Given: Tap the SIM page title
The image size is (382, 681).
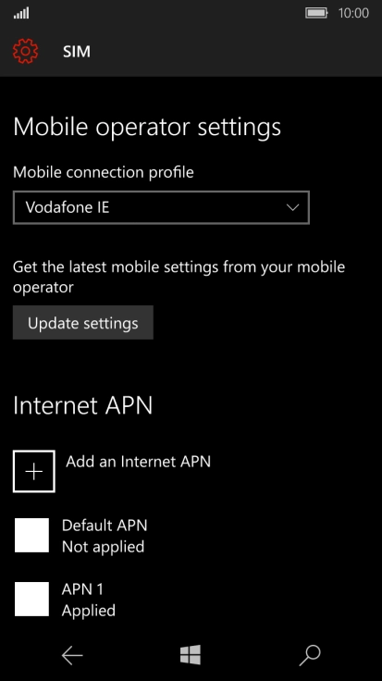Looking at the screenshot, I should [77, 52].
